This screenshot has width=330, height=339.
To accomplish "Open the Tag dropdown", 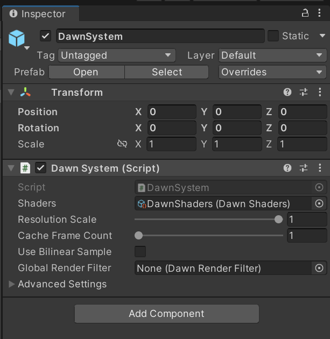I will pyautogui.click(x=117, y=55).
